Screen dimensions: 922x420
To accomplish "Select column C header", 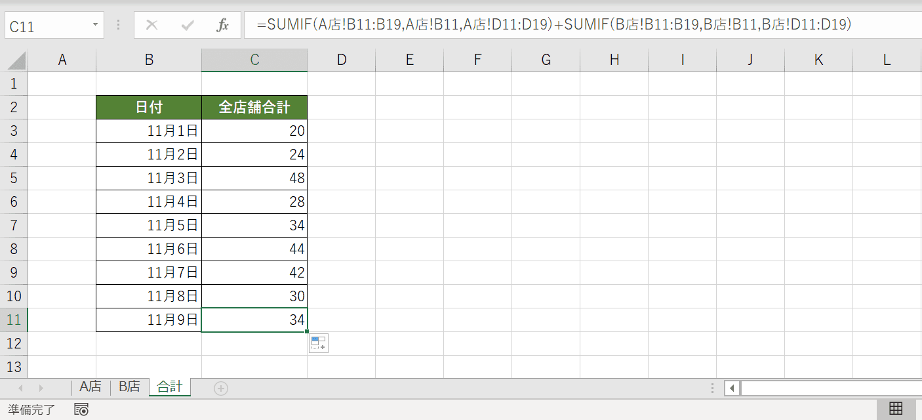I will [x=254, y=60].
